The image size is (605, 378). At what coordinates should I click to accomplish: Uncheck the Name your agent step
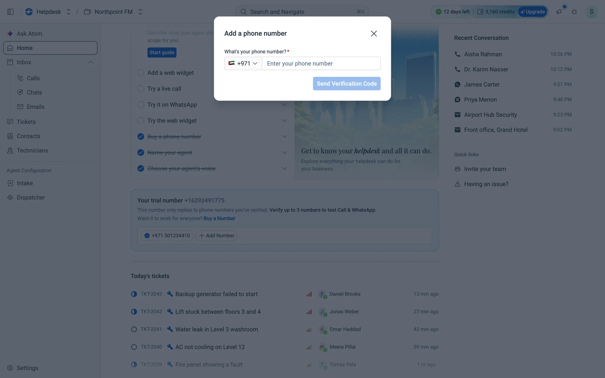[141, 153]
